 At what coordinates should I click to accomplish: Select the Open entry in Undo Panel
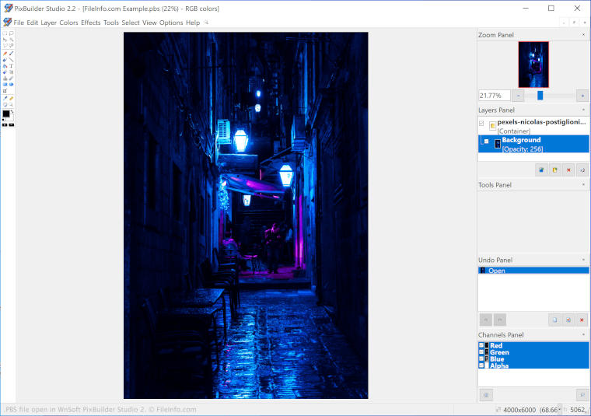[x=497, y=271]
